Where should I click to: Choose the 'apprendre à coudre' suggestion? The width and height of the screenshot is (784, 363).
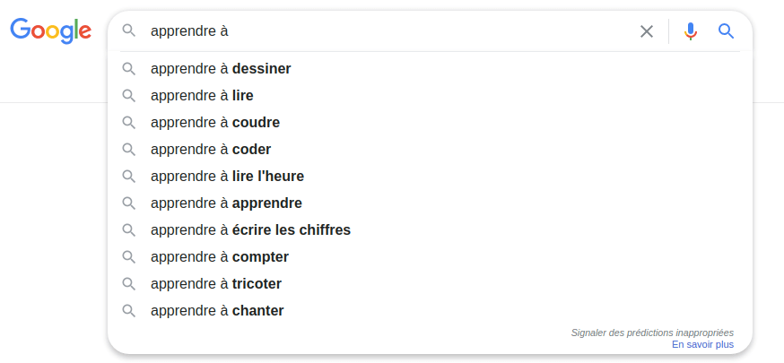(215, 123)
